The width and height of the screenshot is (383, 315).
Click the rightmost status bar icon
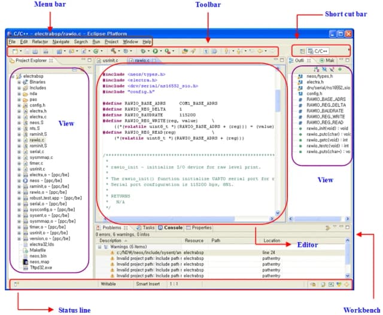coord(347,285)
